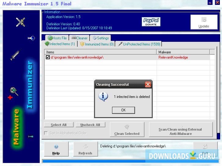Switch to UnProtected Items (1599) tab
This screenshot has height=166, width=222.
(x=139, y=44)
